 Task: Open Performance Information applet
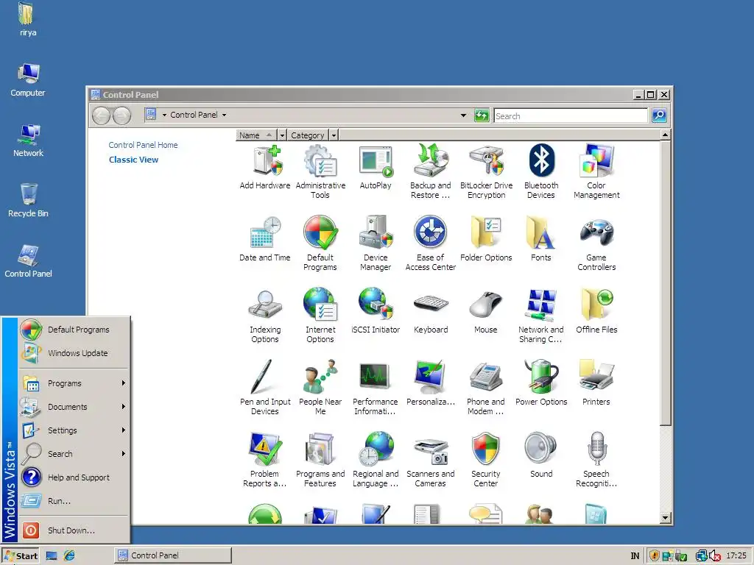(x=375, y=388)
